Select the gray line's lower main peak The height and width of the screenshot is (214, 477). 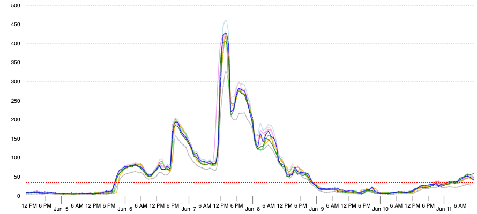coord(226,71)
